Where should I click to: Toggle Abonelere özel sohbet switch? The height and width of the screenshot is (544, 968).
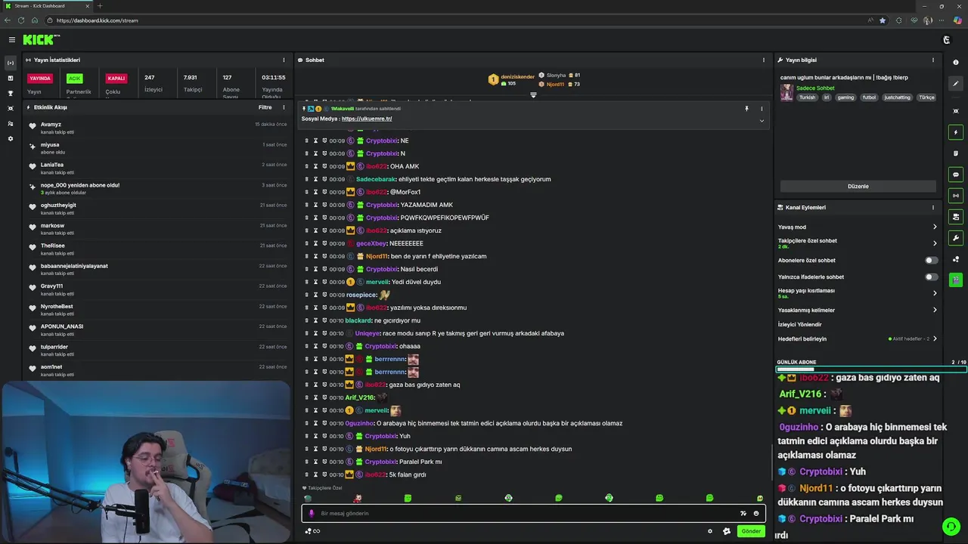pos(932,260)
